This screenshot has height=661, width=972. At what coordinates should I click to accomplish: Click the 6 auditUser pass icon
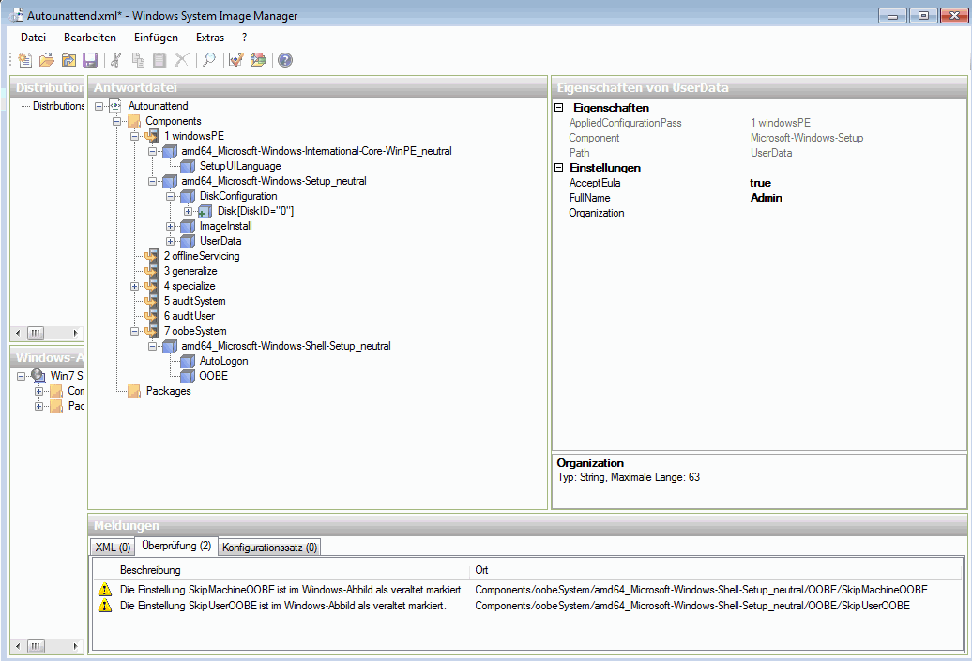point(152,316)
